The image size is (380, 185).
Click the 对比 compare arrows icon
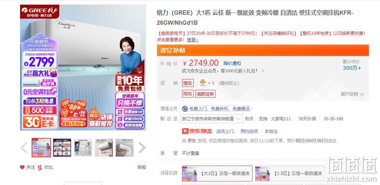[x=40, y=167]
